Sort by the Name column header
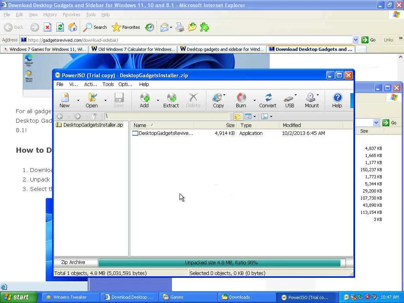Viewport: 404px width, 303px height. click(162, 125)
